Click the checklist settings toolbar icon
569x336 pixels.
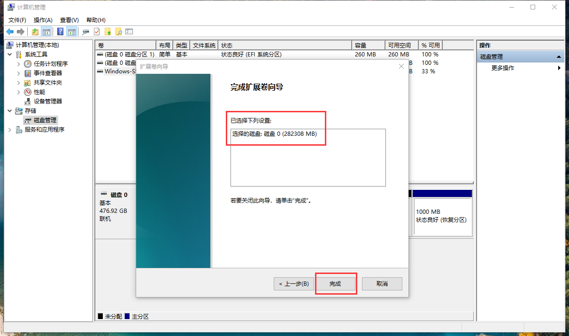(x=130, y=31)
